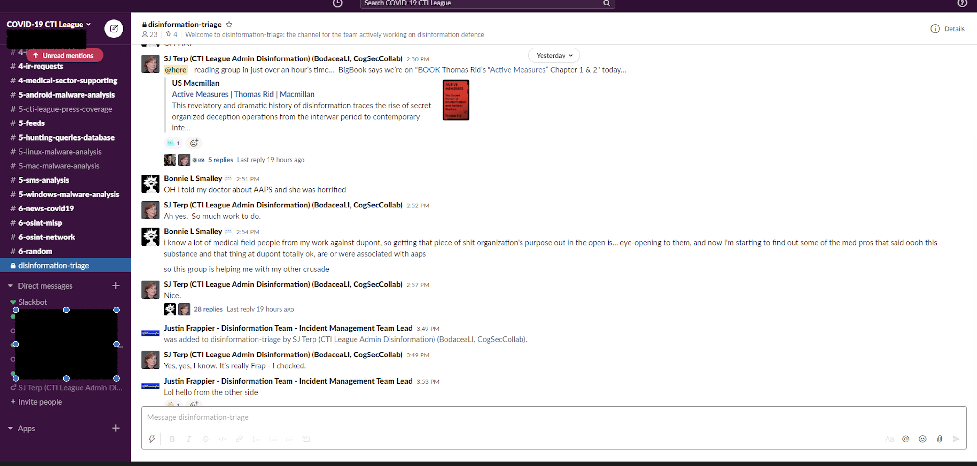The height and width of the screenshot is (466, 977).
Task: Click the history clock icon
Action: 337,4
